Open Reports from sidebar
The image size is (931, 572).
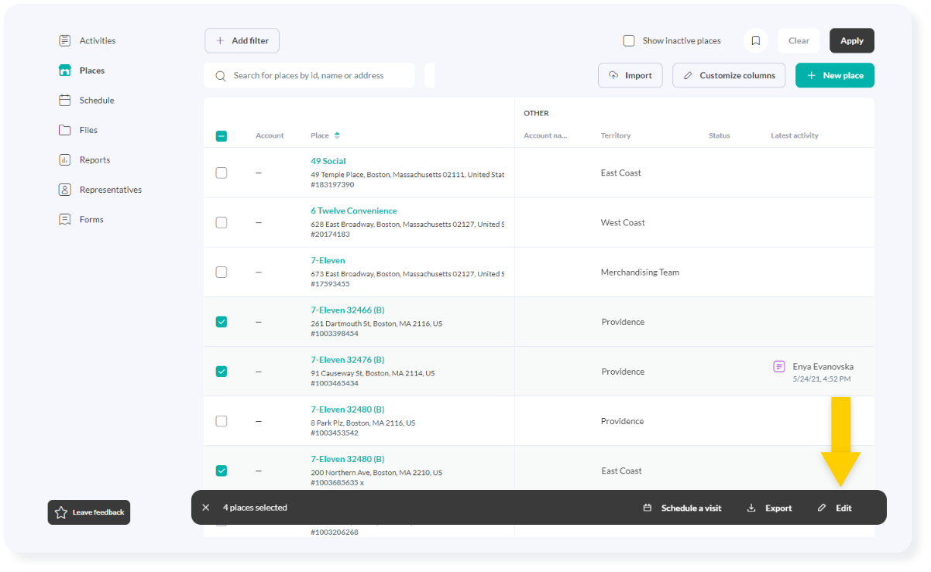click(x=94, y=159)
